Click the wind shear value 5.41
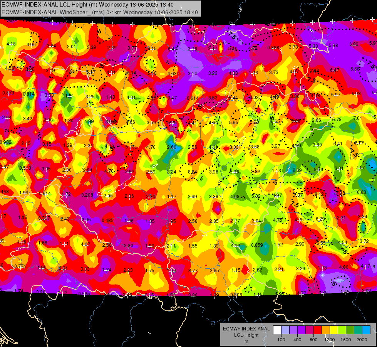Screen dimensions: 377x347 (x=338, y=144)
